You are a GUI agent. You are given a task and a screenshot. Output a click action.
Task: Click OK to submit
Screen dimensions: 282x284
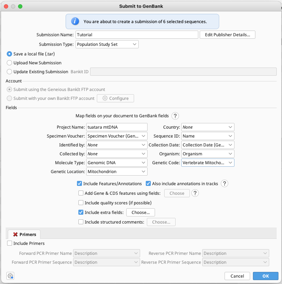pos(266,276)
